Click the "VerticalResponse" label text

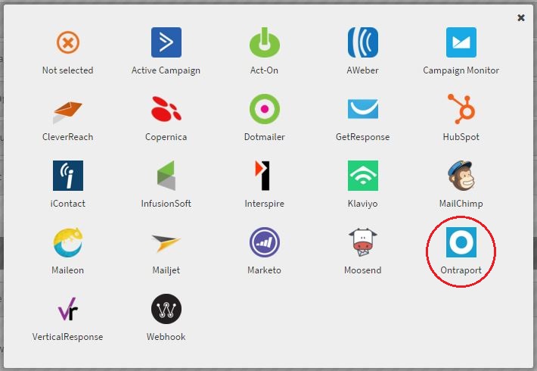pos(68,337)
